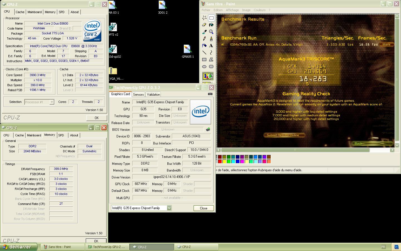Screen dimensions: 401x251
Task: Select the rectangular Select tool in Paint
Action: (211, 18)
